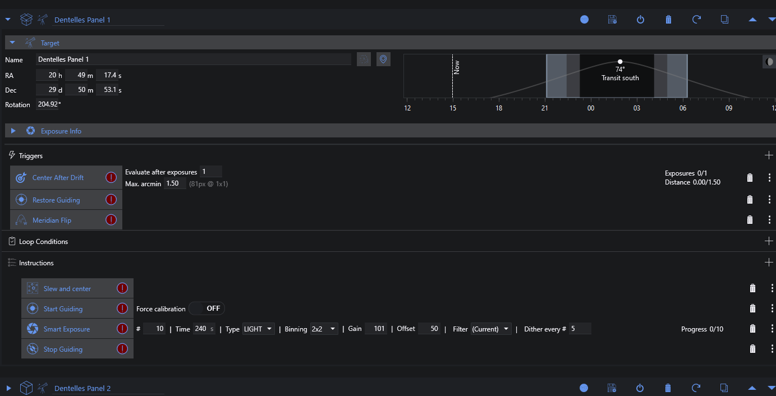Click the power icon for Dentelles Panel 1

pyautogui.click(x=640, y=20)
